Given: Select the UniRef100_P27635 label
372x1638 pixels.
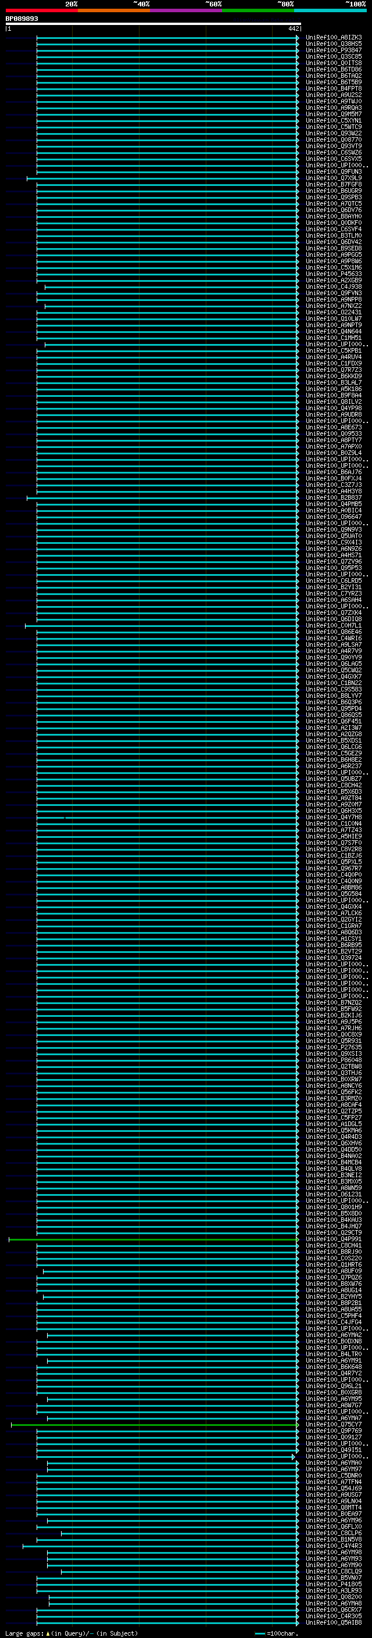Looking at the screenshot, I should point(334,1047).
